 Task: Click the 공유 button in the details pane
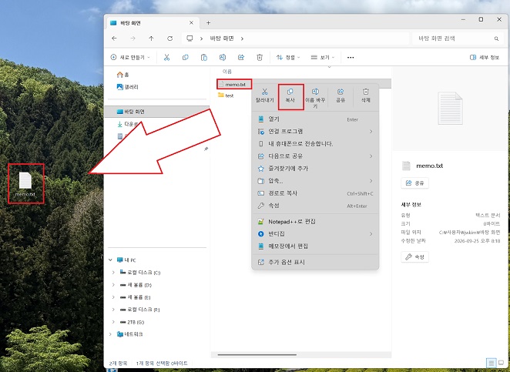[414, 183]
